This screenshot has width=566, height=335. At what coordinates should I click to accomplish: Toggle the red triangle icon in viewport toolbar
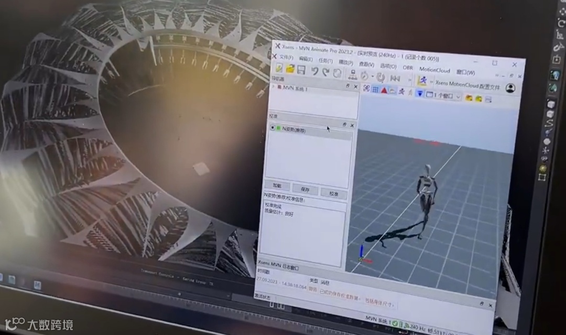pos(384,90)
